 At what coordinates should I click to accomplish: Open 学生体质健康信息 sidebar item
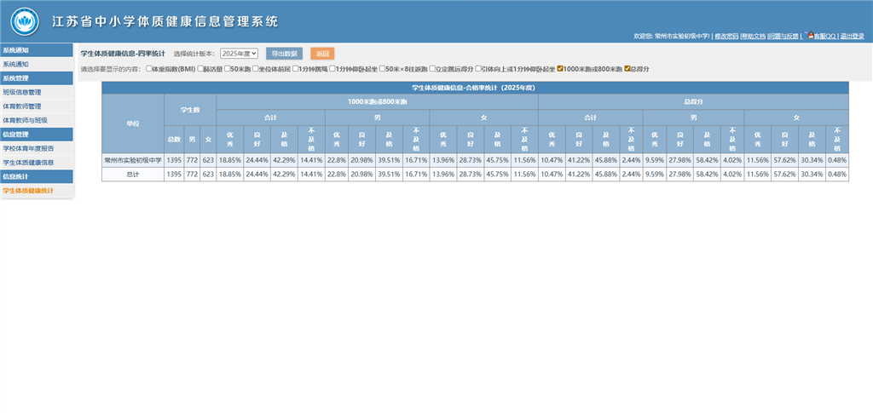[27, 162]
